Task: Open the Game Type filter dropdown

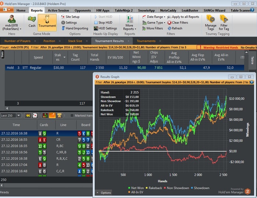Action: click(154, 22)
